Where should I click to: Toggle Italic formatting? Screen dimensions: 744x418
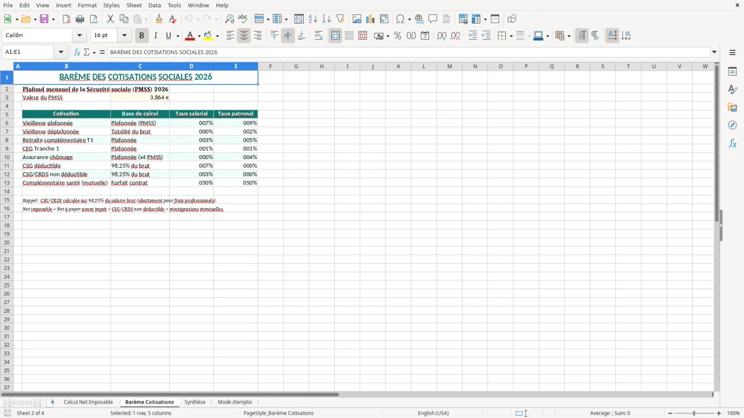(156, 36)
